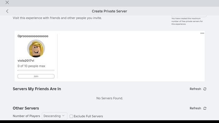219x123 pixels.
Task: Click the Other Servers heading
Action: coord(26,108)
